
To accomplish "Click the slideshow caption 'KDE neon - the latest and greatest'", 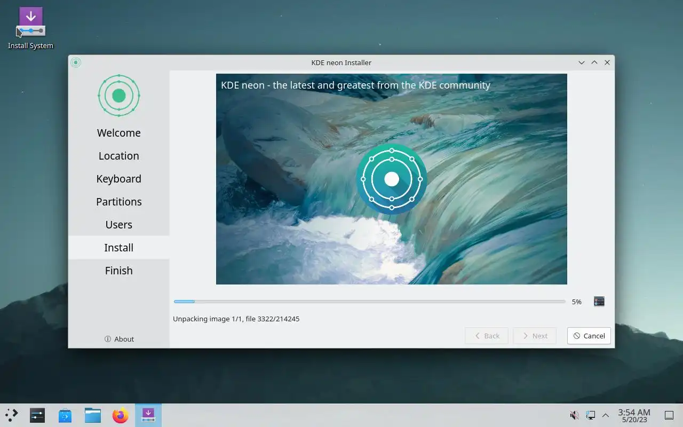I will (355, 85).
